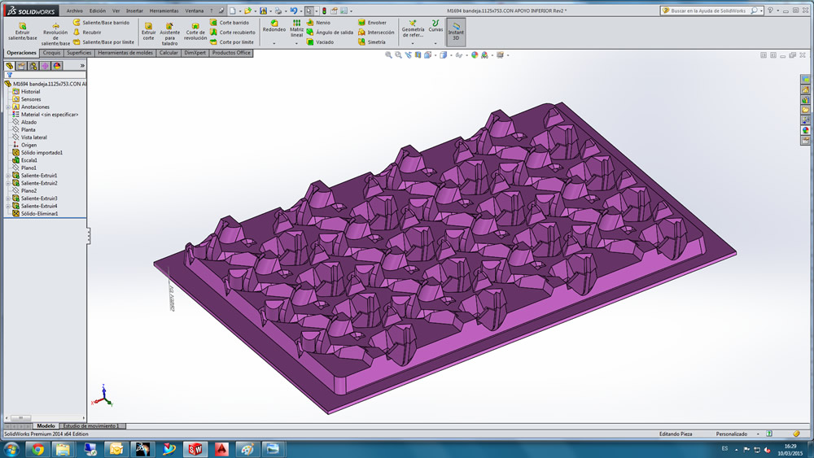
Task: Open the Windows Start button
Action: [11, 449]
